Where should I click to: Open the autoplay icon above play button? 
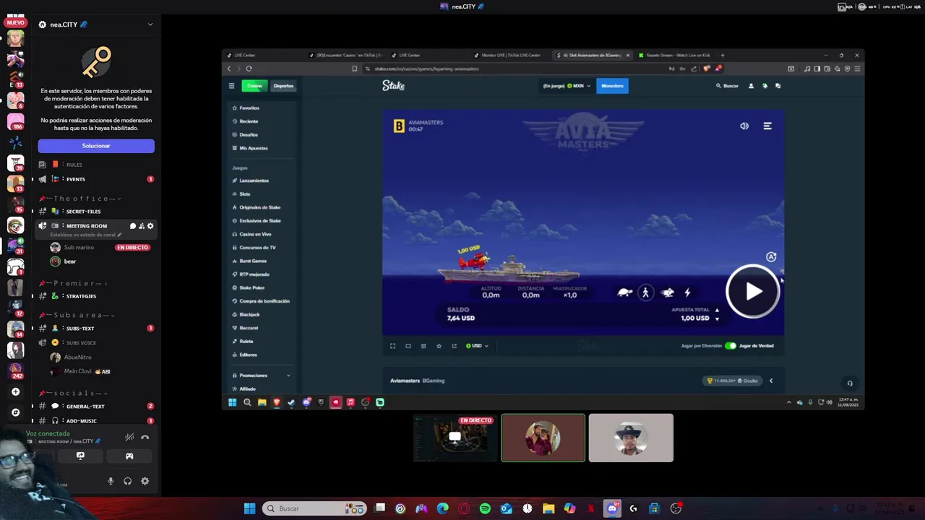pos(771,257)
